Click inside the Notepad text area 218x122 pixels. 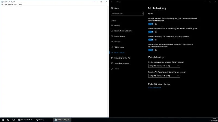[x=54, y=62]
